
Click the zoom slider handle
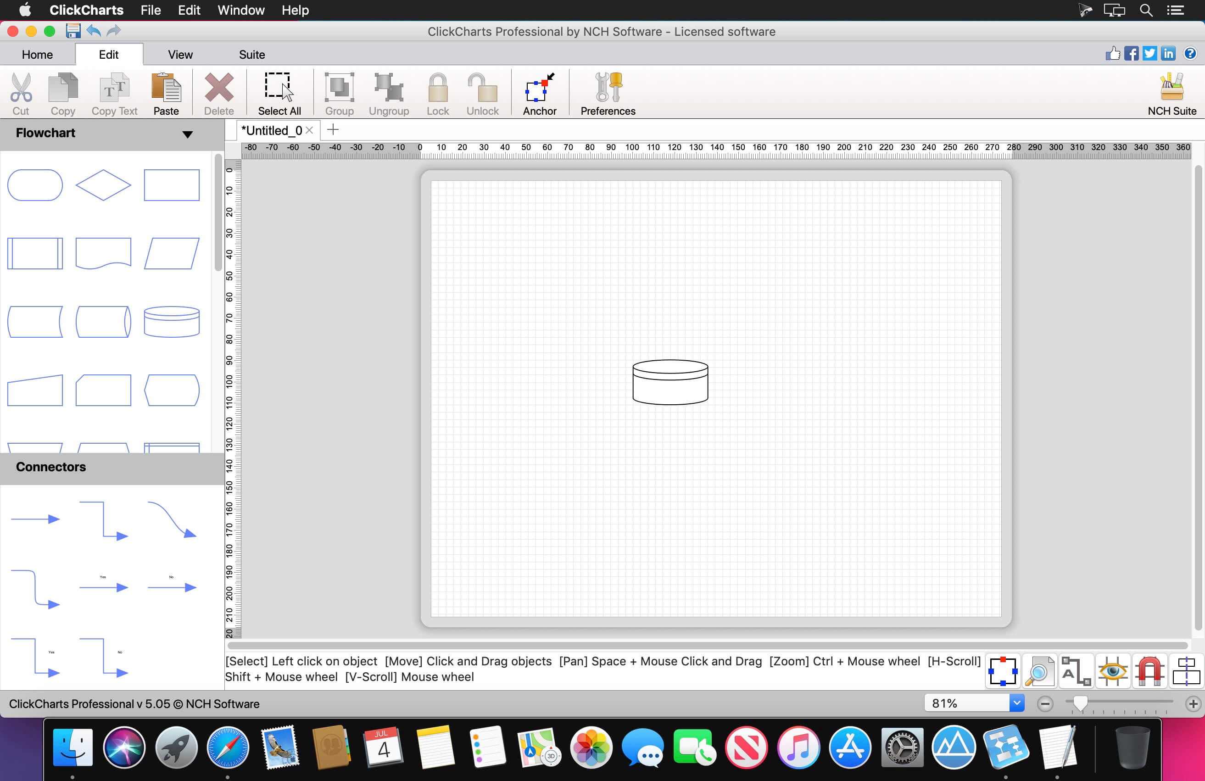point(1079,703)
